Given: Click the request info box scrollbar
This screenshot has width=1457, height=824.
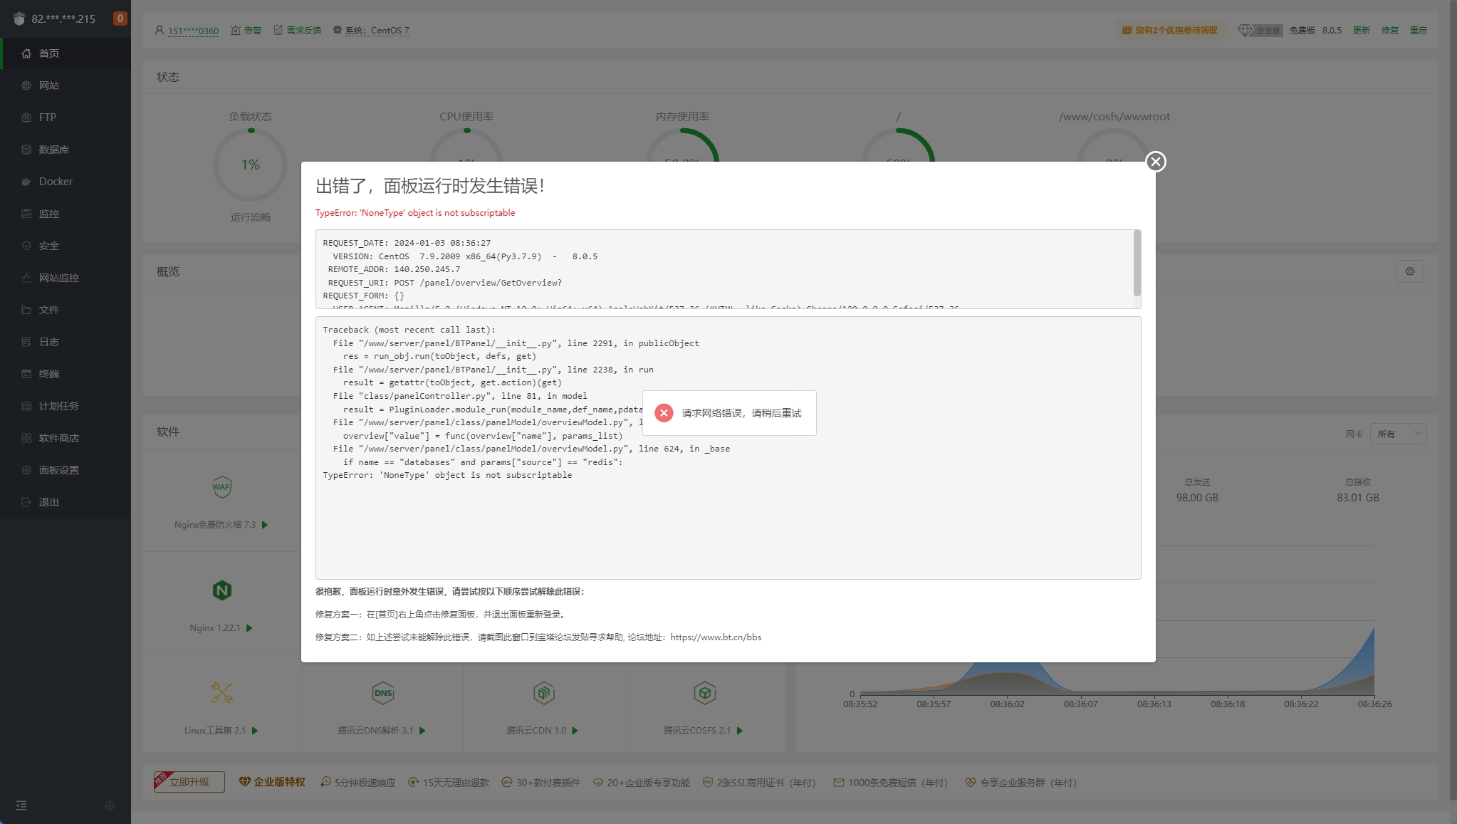Looking at the screenshot, I should 1137,263.
